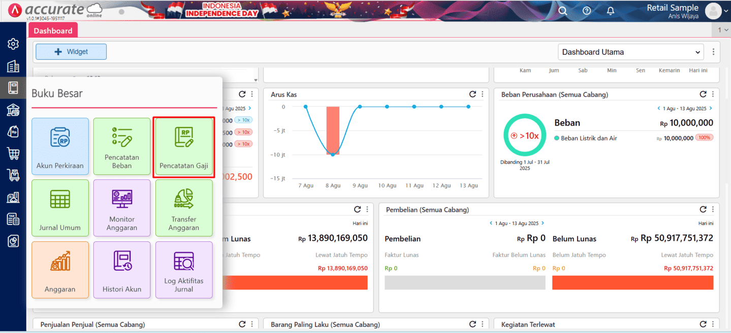Open Jurnal Umum module
The height and width of the screenshot is (333, 731).
(x=60, y=208)
